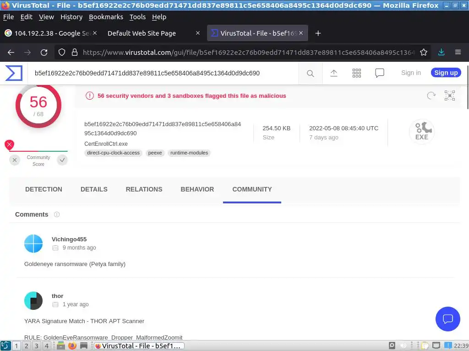Viewport: 469px width, 351px height.
Task: Click the 2022-05-08 08:45:40 UTC date
Action: (344, 128)
